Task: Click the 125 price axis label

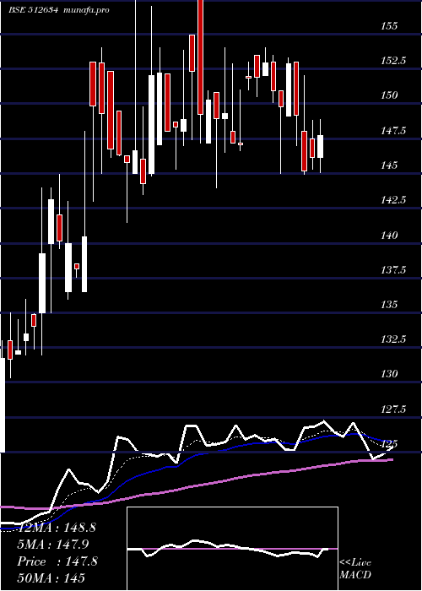Action: tap(389, 444)
